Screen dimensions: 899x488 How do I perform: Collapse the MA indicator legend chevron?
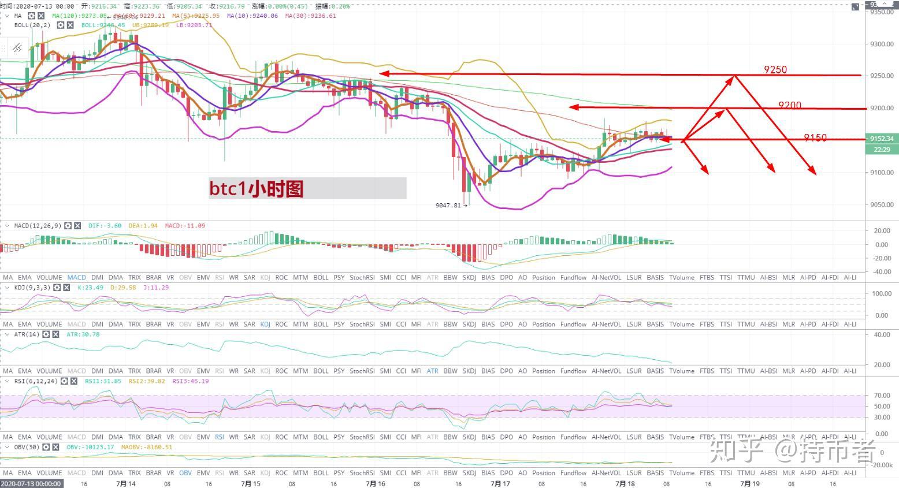[x=8, y=16]
